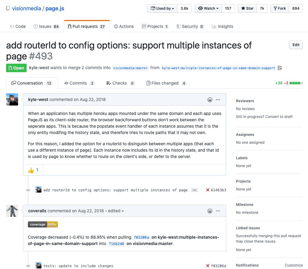The image size is (308, 269).
Task: Add reaction via smiley on coveralls comment
Action: (210, 211)
